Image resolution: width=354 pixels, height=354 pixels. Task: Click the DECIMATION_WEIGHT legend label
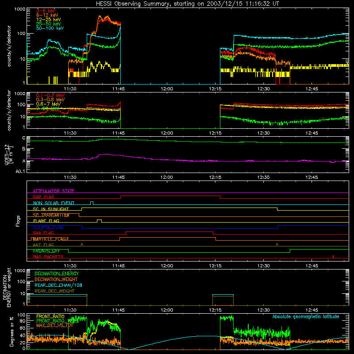pos(56,279)
